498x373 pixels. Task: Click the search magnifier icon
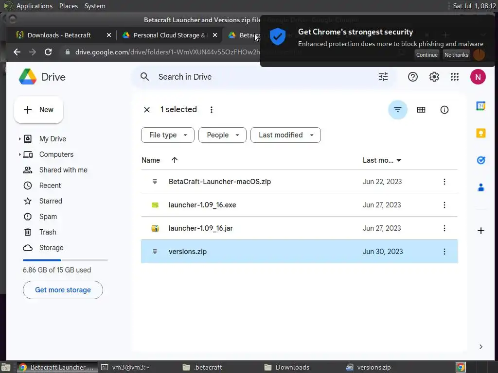pos(144,77)
